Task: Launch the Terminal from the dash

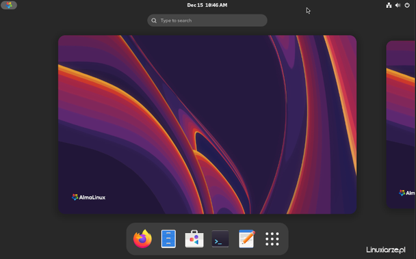Action: 220,239
